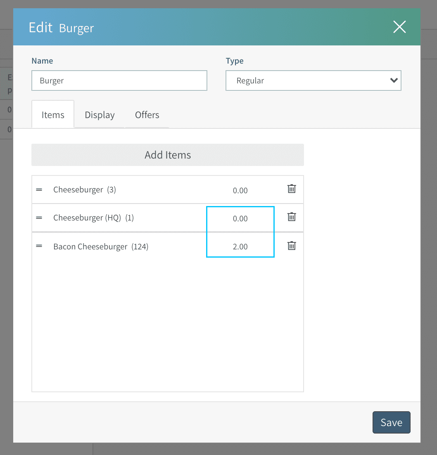437x455 pixels.
Task: Close the Edit Burger dialog
Action: coord(399,27)
